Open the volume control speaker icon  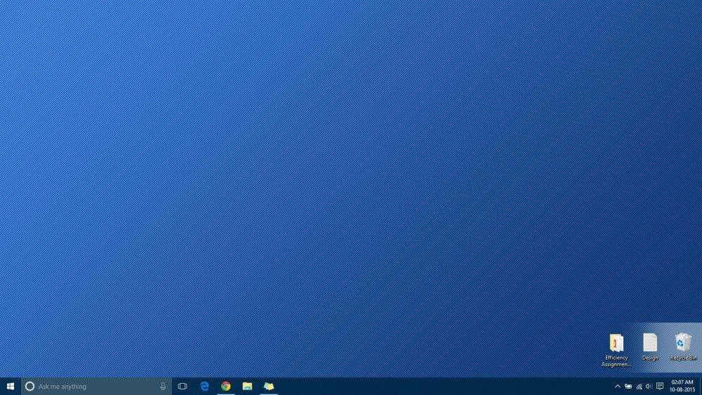pos(649,386)
